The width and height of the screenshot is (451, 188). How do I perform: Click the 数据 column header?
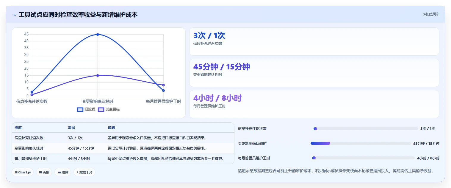tap(71, 128)
